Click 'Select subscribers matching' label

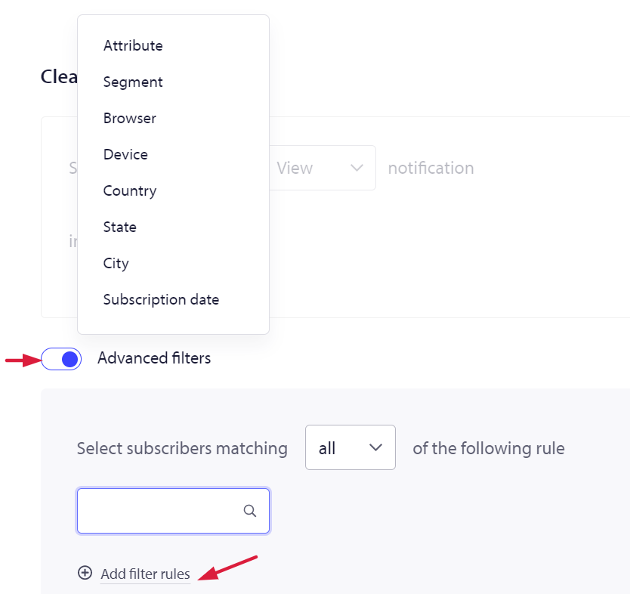coord(182,448)
